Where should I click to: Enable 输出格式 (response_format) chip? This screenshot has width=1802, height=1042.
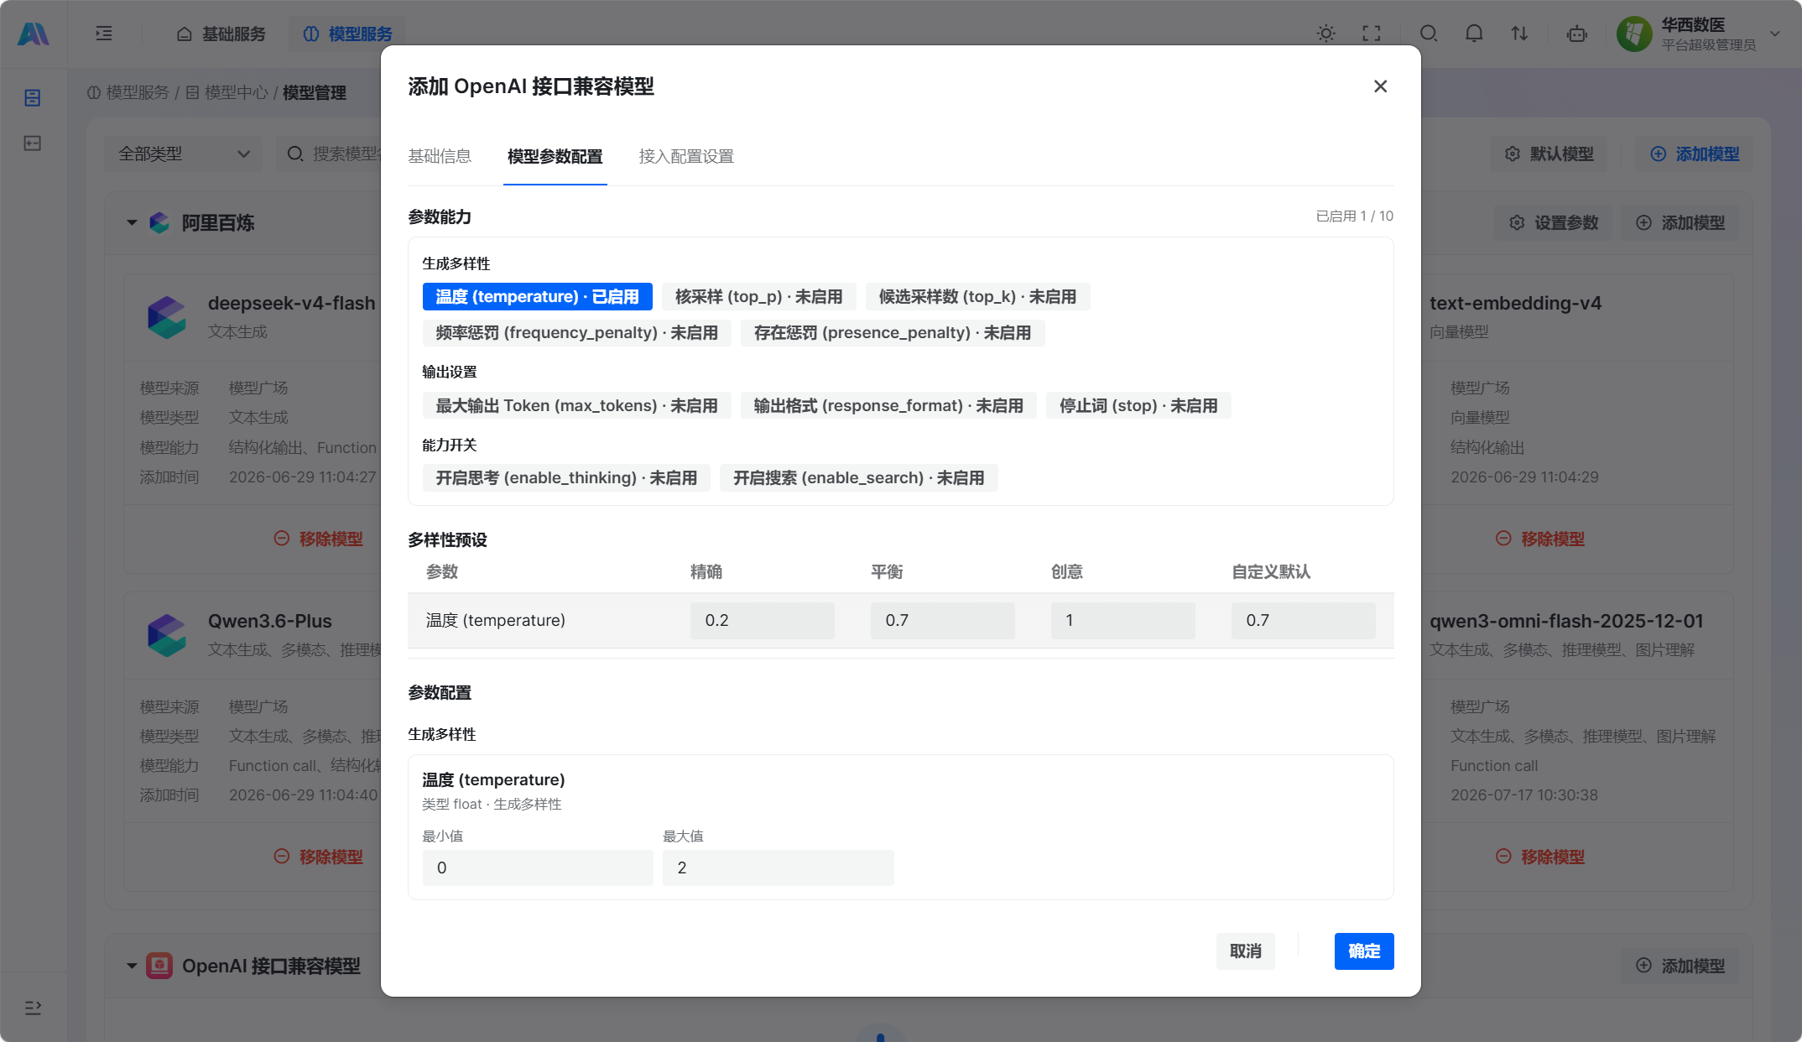[x=888, y=406]
